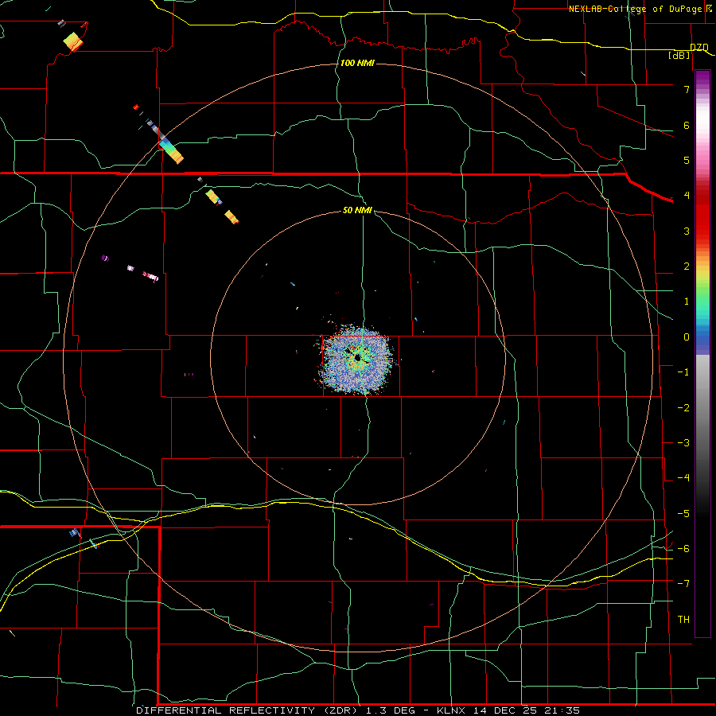Click the 0 value on the dB scale
Viewport: 716px width, 716px height.
[687, 337]
